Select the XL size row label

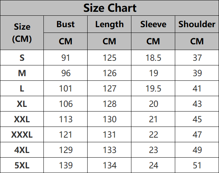click(x=22, y=104)
